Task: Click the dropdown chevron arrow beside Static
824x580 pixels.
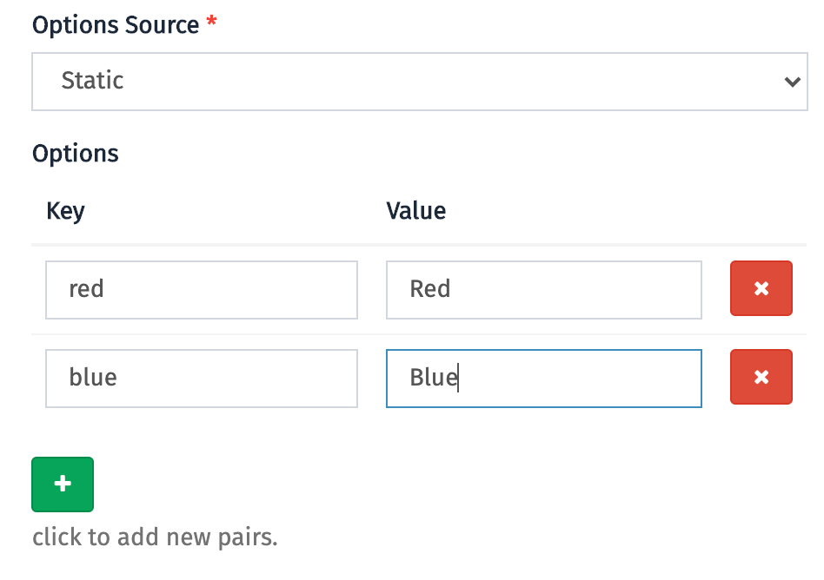Action: [x=792, y=82]
